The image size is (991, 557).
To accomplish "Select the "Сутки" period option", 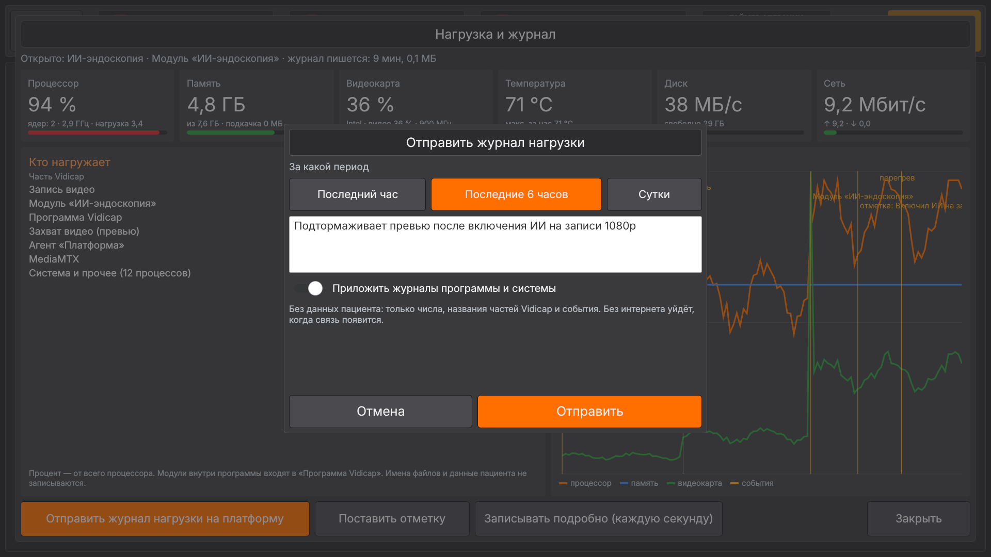I will click(654, 194).
